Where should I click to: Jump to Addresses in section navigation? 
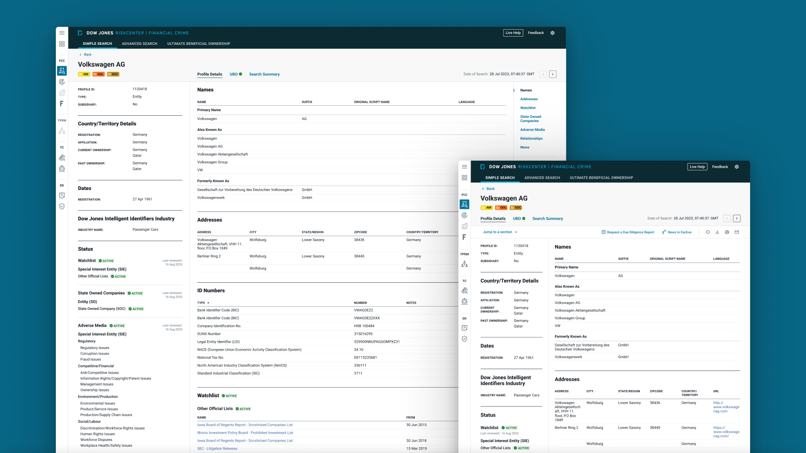tap(529, 99)
